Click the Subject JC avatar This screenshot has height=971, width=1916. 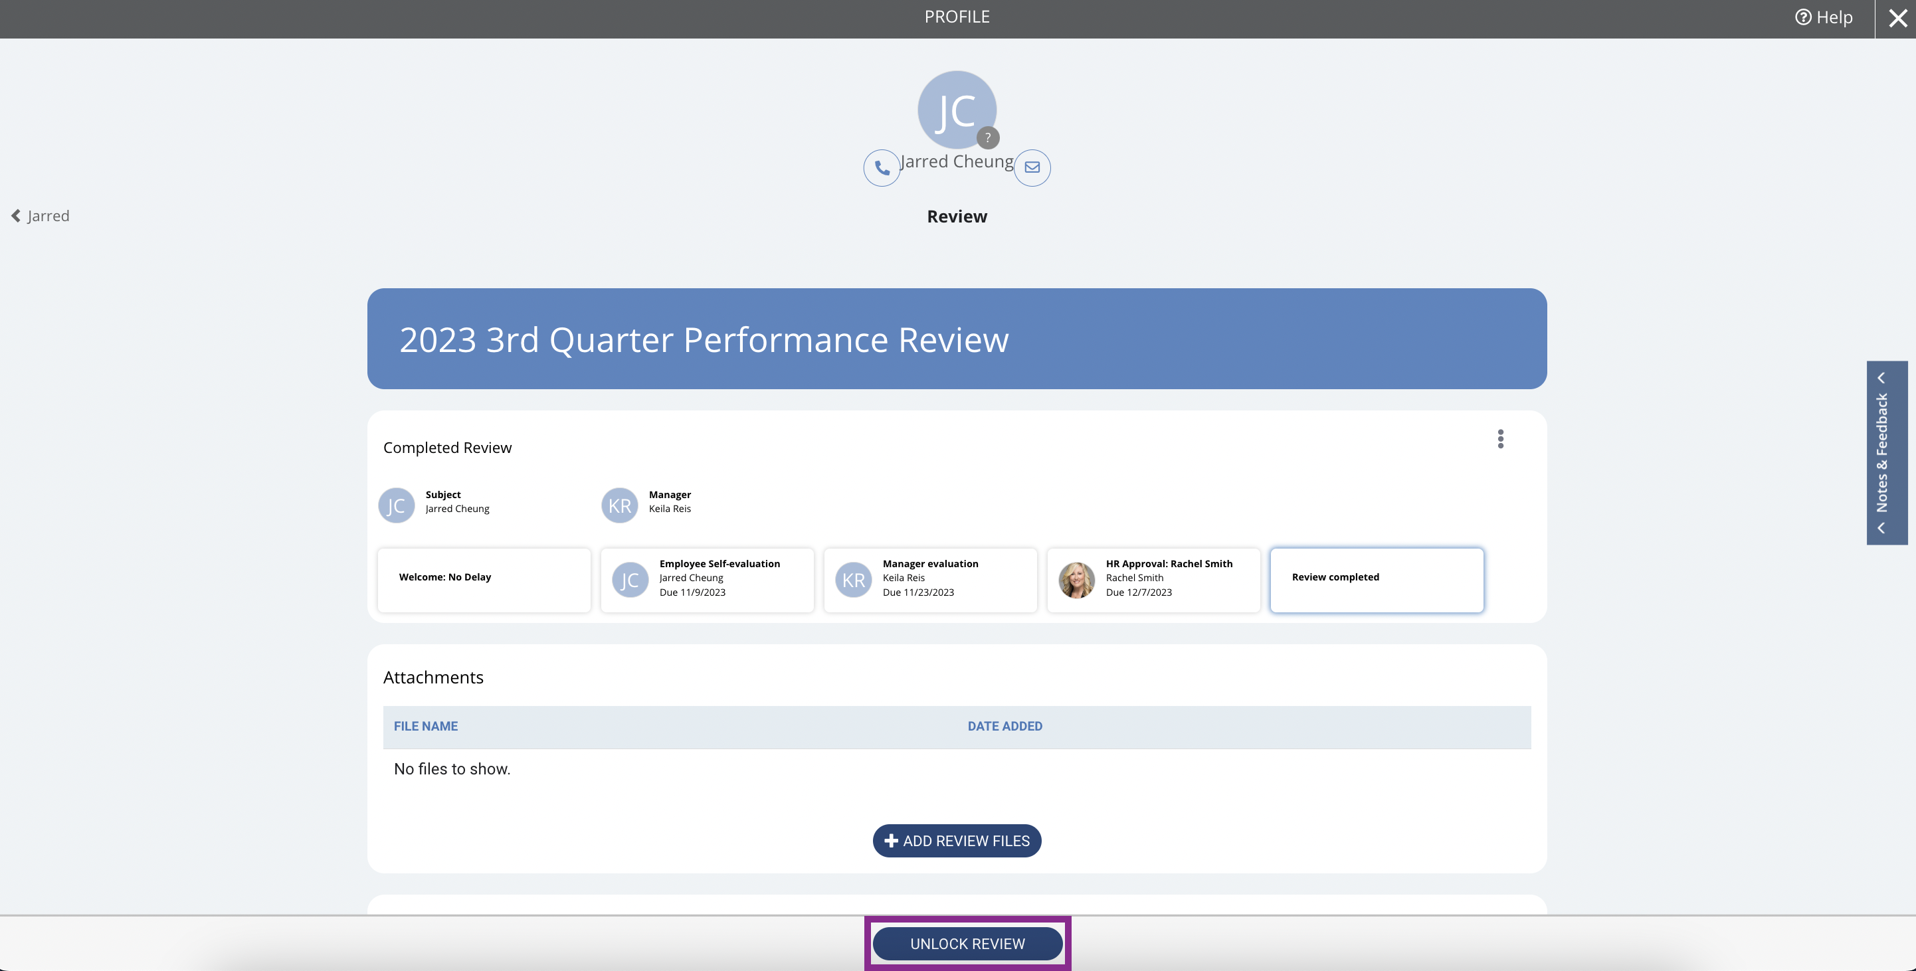[397, 505]
